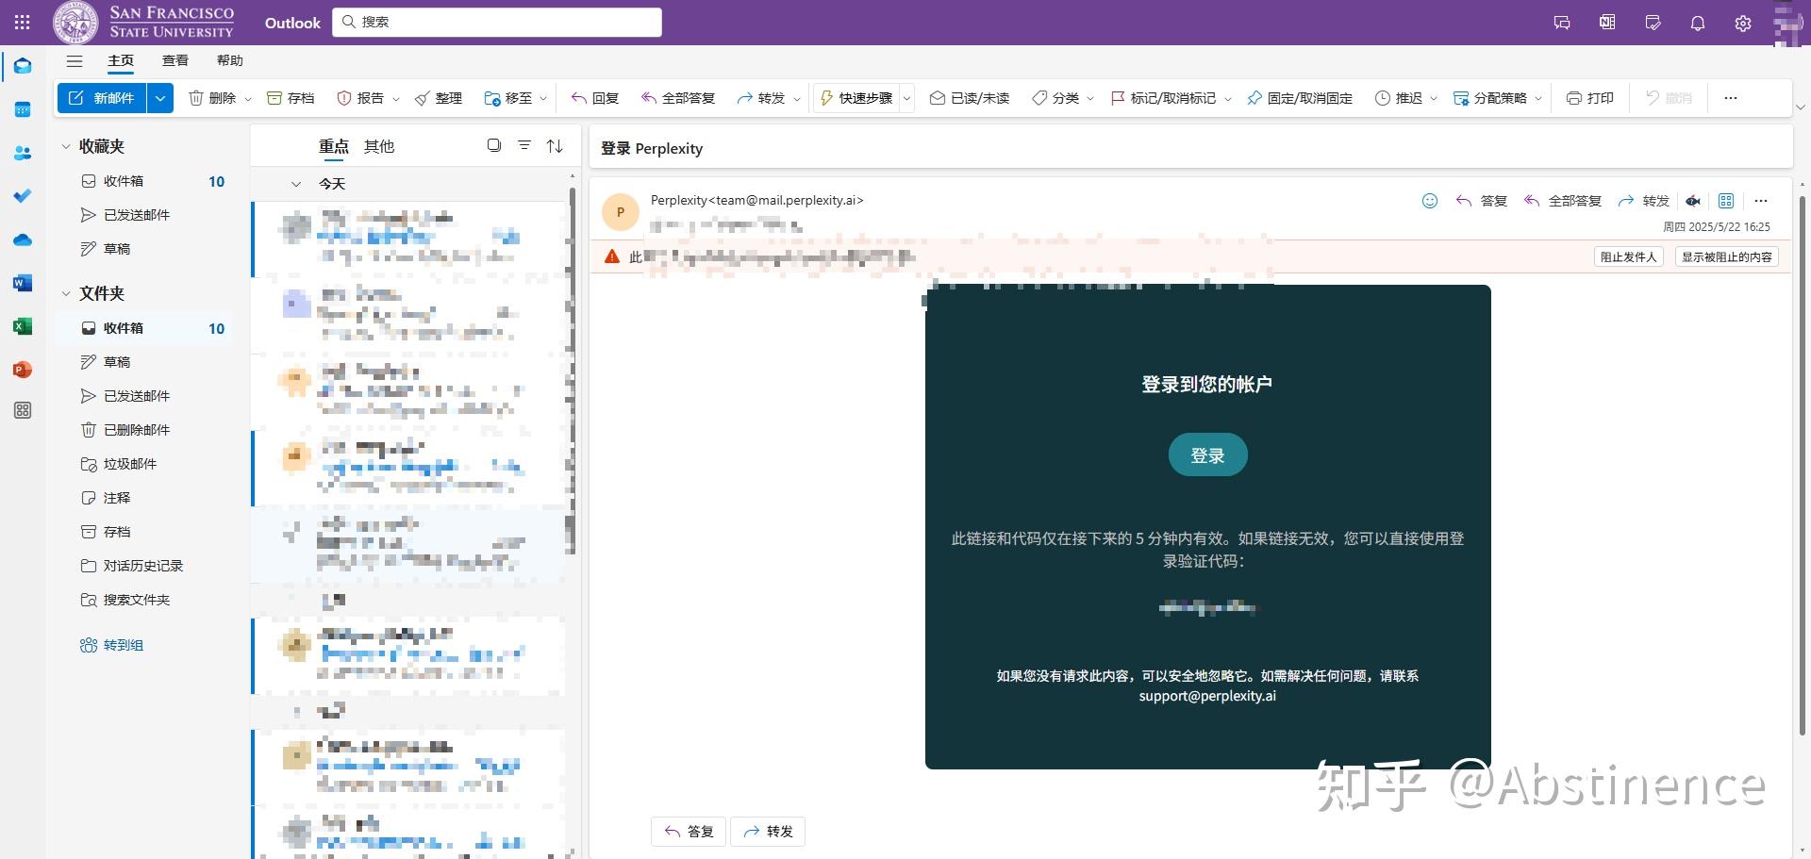
Task: Switch to the 其他 message list tab
Action: point(379,146)
